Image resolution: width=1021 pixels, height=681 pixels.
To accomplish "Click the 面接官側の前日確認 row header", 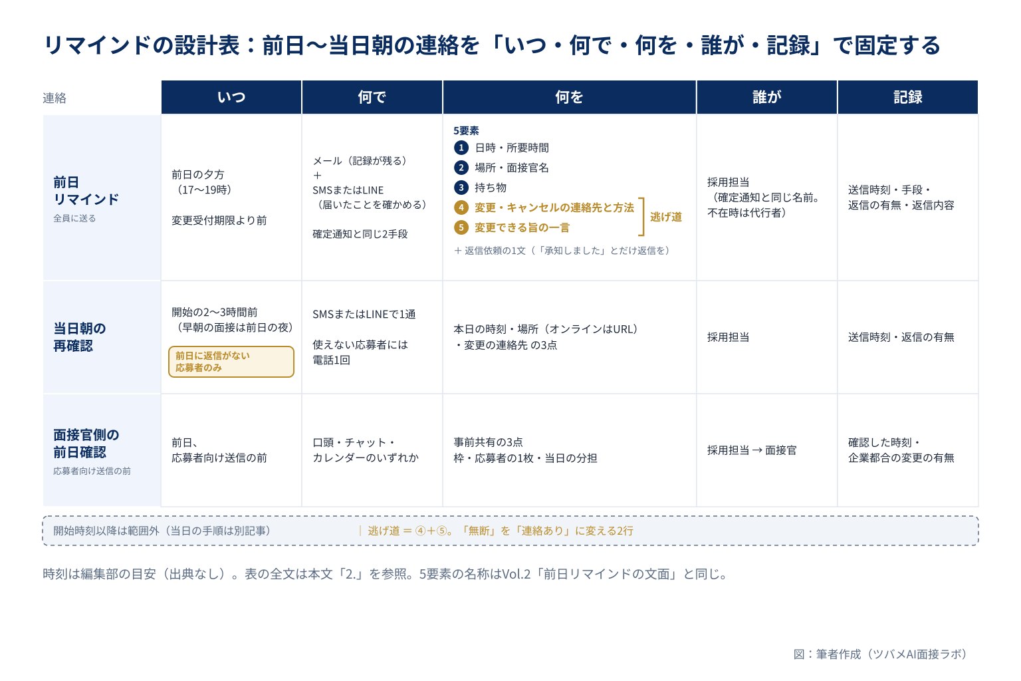I will (102, 450).
